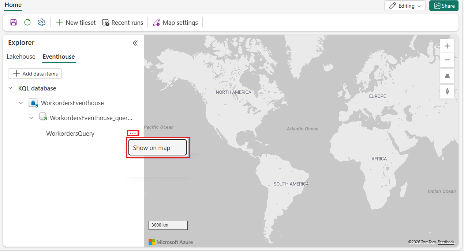Select the WorkordersQuery item

point(70,134)
